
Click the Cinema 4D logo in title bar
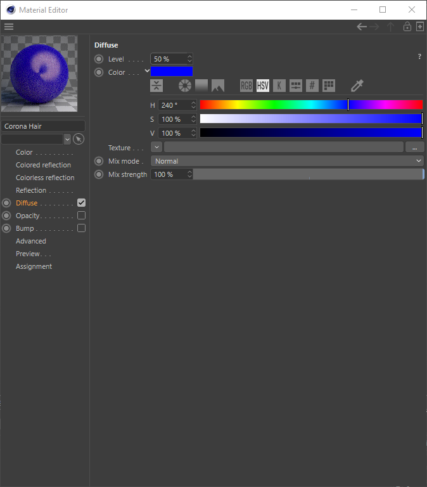click(x=11, y=10)
